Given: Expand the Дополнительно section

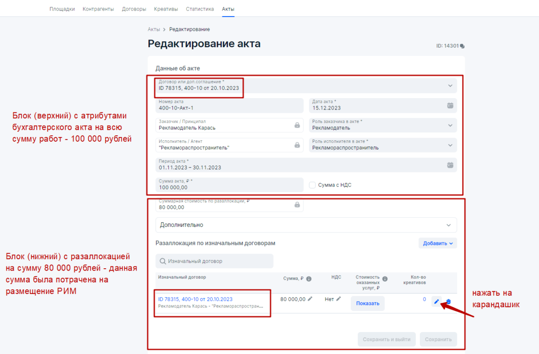Looking at the screenshot, I should 306,225.
